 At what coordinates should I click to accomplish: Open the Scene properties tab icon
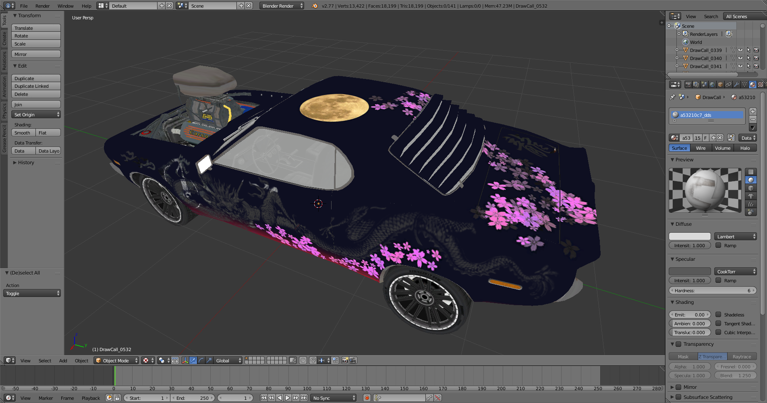pos(704,85)
